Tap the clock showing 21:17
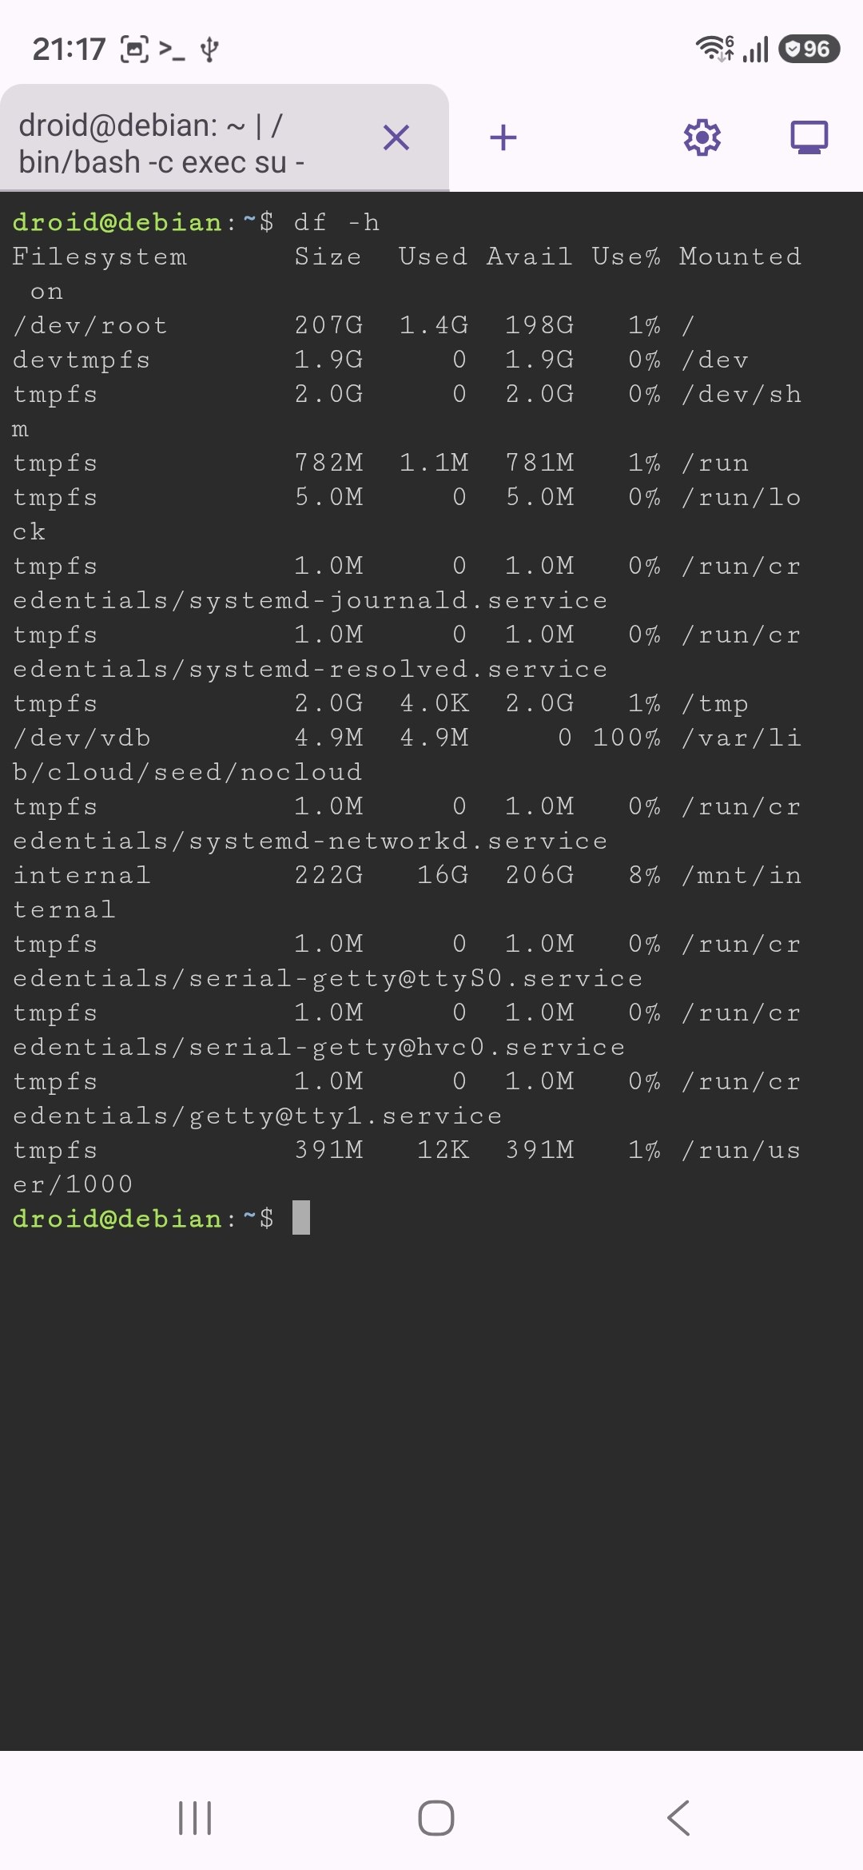Viewport: 863px width, 1870px height. point(69,50)
